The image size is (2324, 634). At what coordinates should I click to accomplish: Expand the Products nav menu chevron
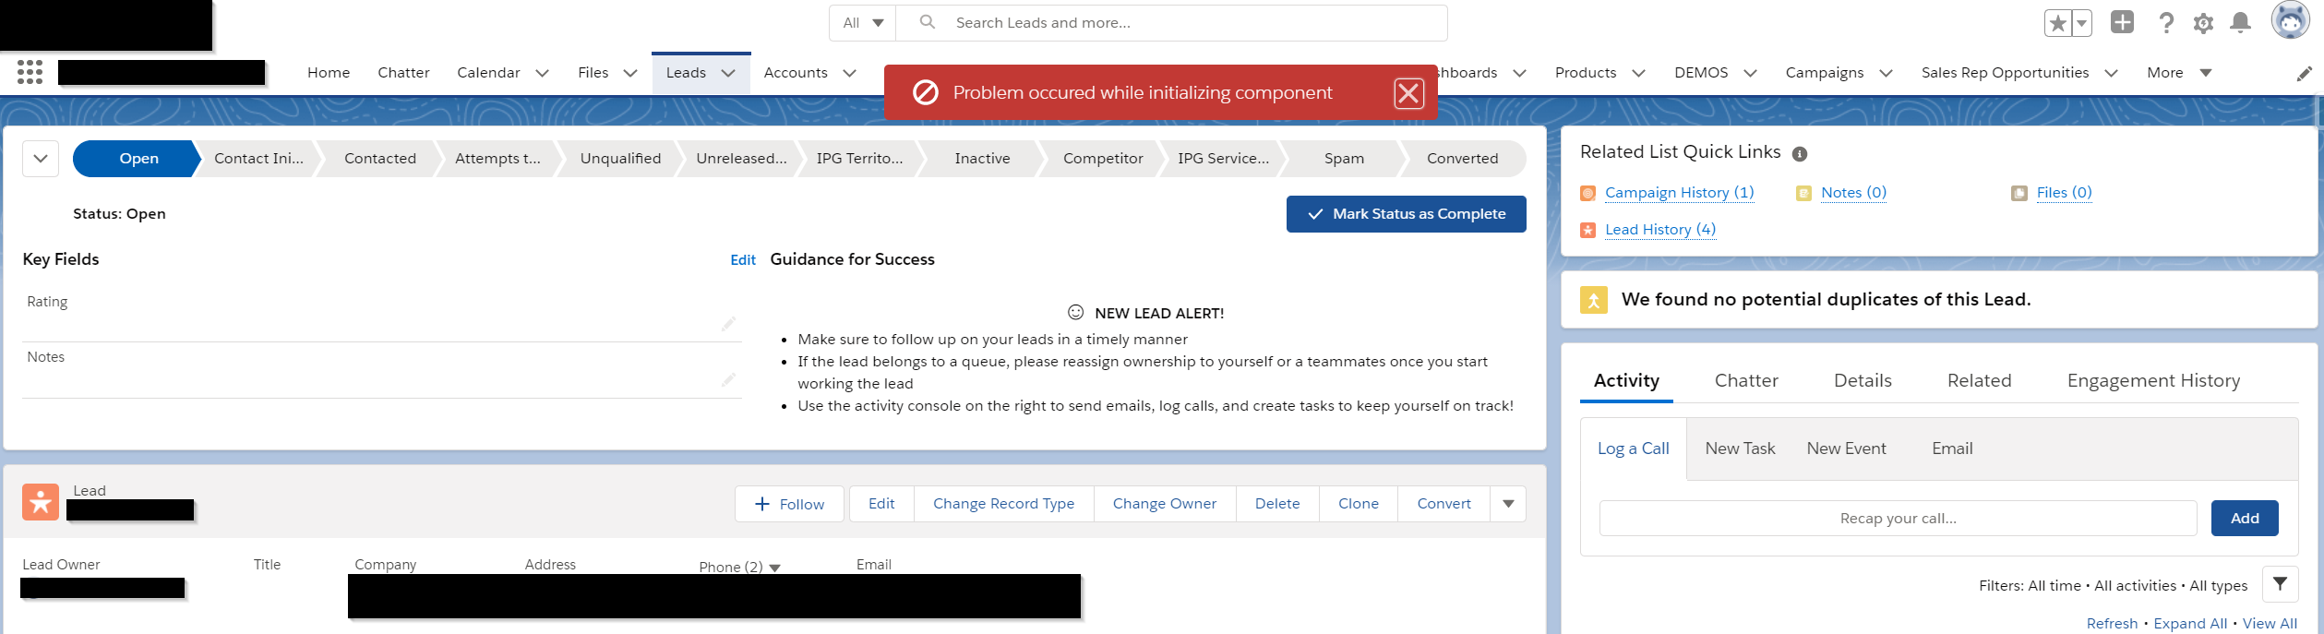click(1638, 73)
